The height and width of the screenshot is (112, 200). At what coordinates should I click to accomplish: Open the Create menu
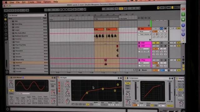point(31,2)
